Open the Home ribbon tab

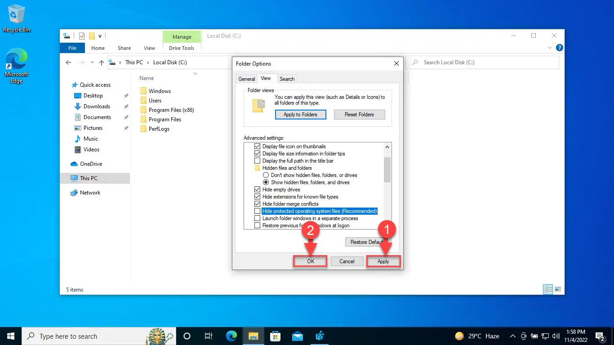coord(98,48)
